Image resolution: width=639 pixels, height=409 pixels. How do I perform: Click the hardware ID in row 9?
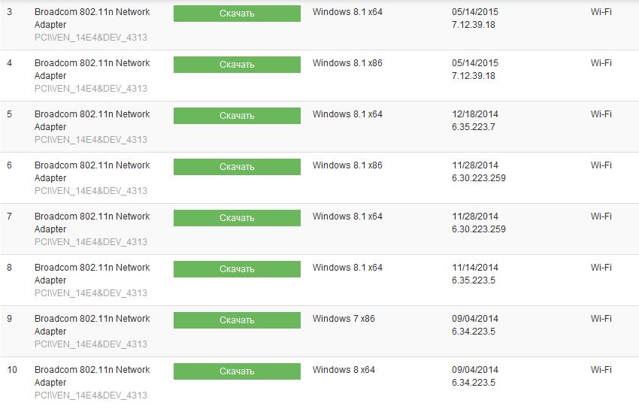[x=90, y=344]
